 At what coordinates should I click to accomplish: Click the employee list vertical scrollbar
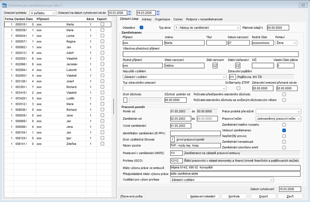click(114, 107)
